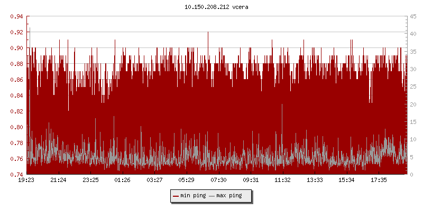Screen dimensions: 423x211
Task: Select the 'min ping' legend label
Action: (192, 196)
